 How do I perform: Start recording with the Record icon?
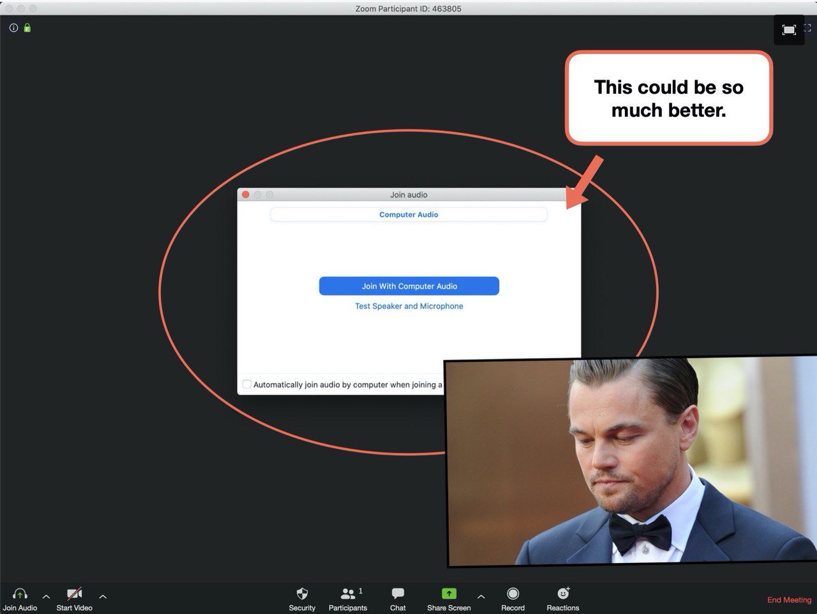point(513,594)
